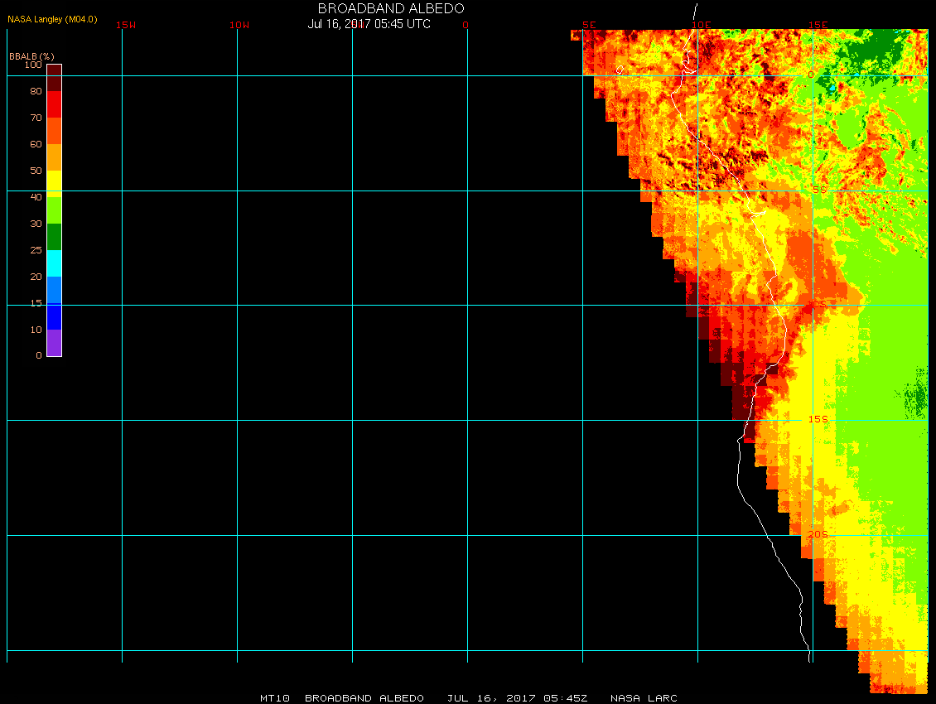Click the '10E' longitude label
This screenshot has width=936, height=704.
701,25
